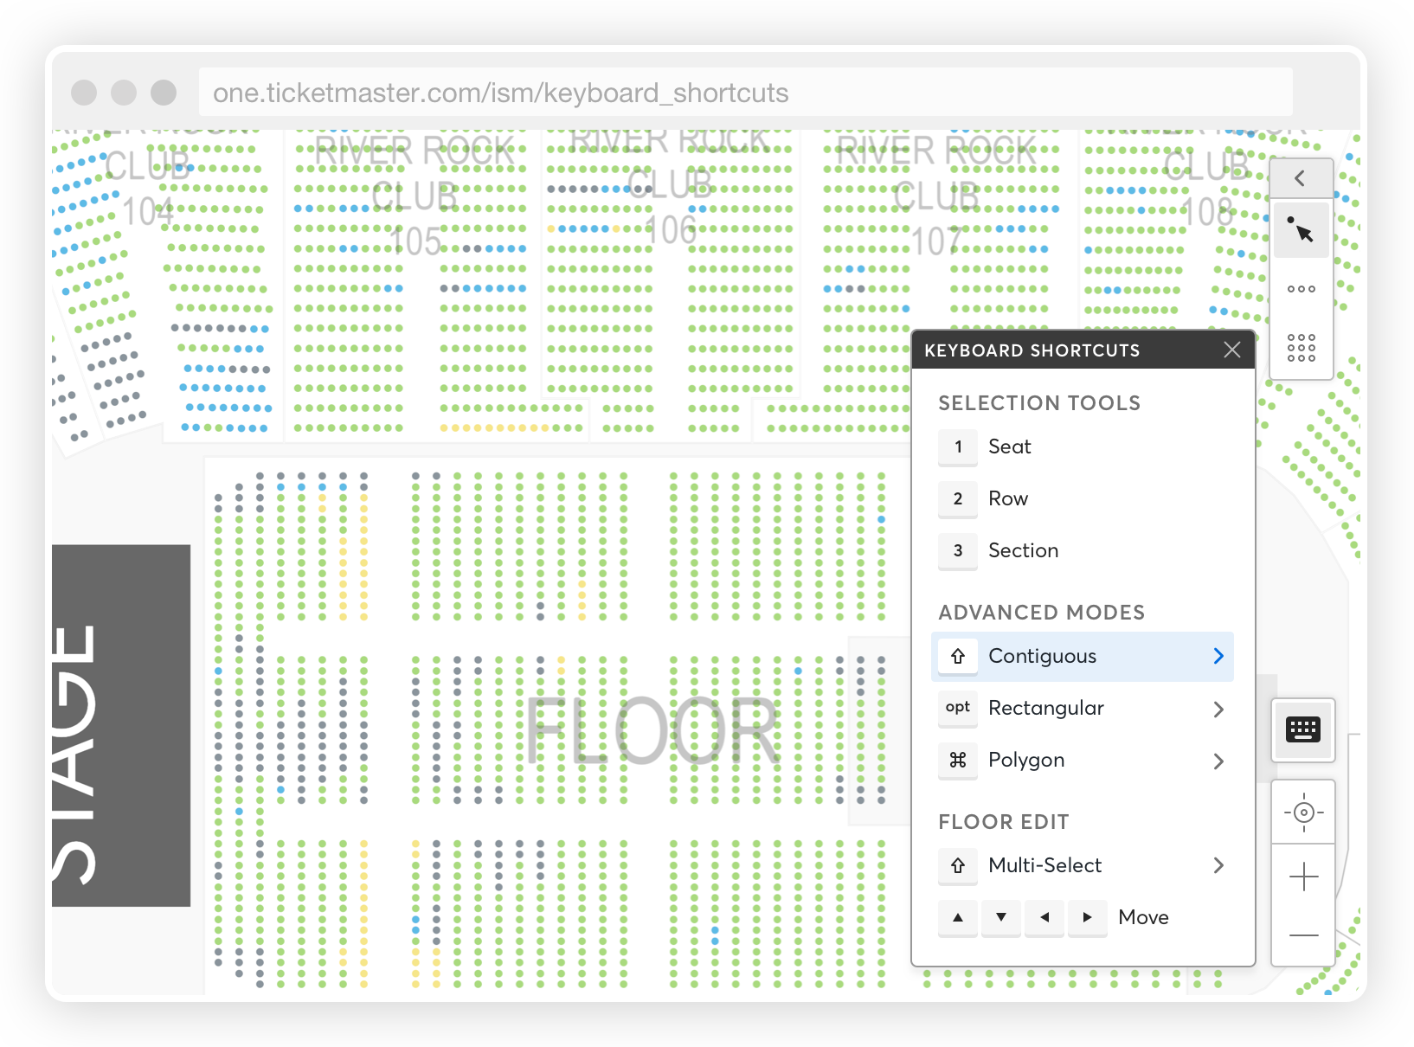
Task: Click the FLOOR EDIT heading
Action: click(1004, 822)
